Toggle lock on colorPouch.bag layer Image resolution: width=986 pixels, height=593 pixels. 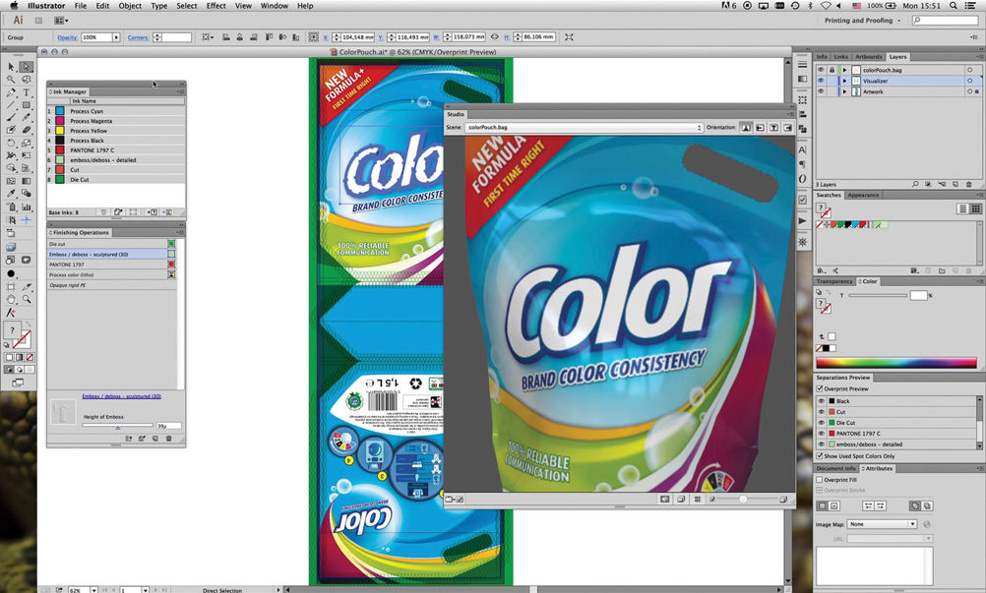[832, 70]
